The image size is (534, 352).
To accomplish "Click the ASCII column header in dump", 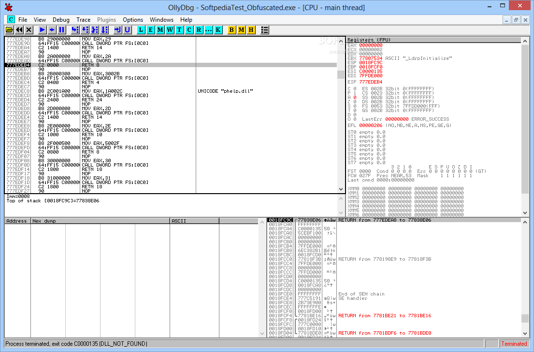I will [x=194, y=221].
